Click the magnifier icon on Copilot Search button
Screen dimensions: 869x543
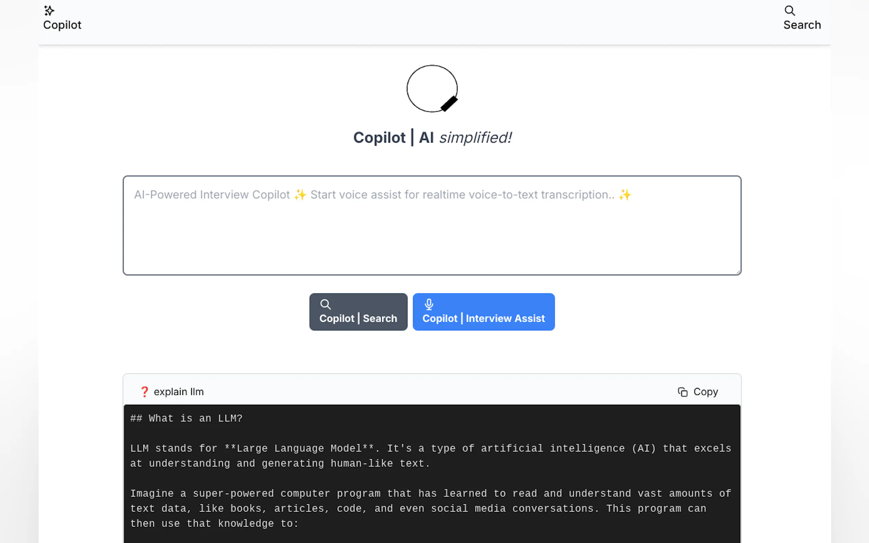[x=325, y=304]
